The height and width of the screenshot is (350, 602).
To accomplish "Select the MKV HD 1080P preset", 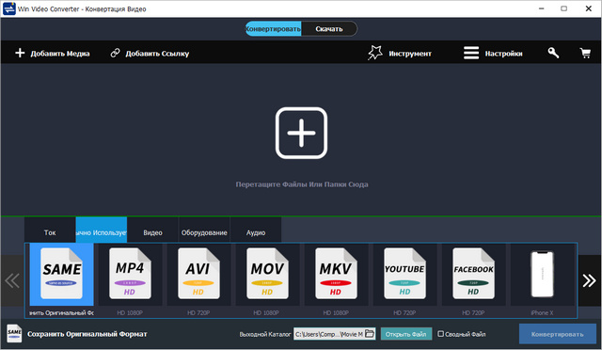I will tap(336, 275).
